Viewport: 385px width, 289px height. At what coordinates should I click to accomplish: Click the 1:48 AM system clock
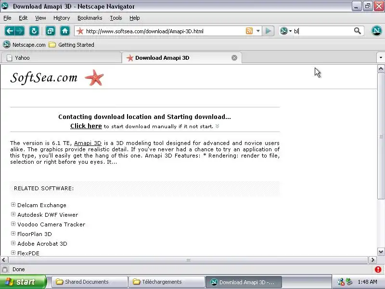click(x=367, y=282)
